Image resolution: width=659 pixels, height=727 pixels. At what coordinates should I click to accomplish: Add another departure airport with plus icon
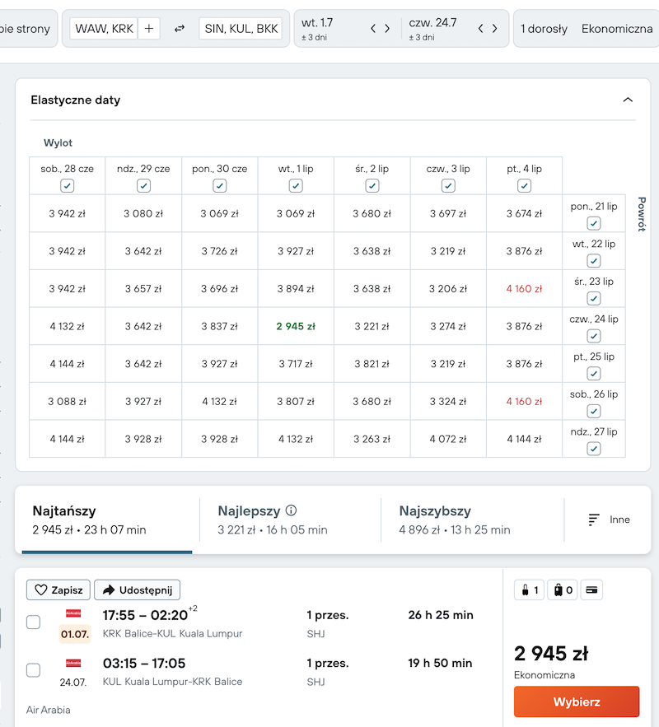coord(149,29)
